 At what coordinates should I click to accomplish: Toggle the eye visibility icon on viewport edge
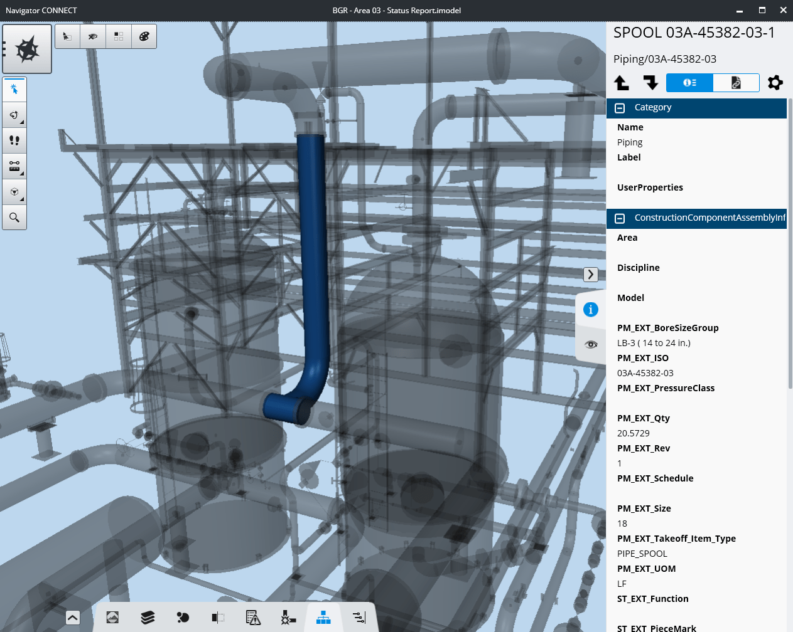click(x=591, y=344)
